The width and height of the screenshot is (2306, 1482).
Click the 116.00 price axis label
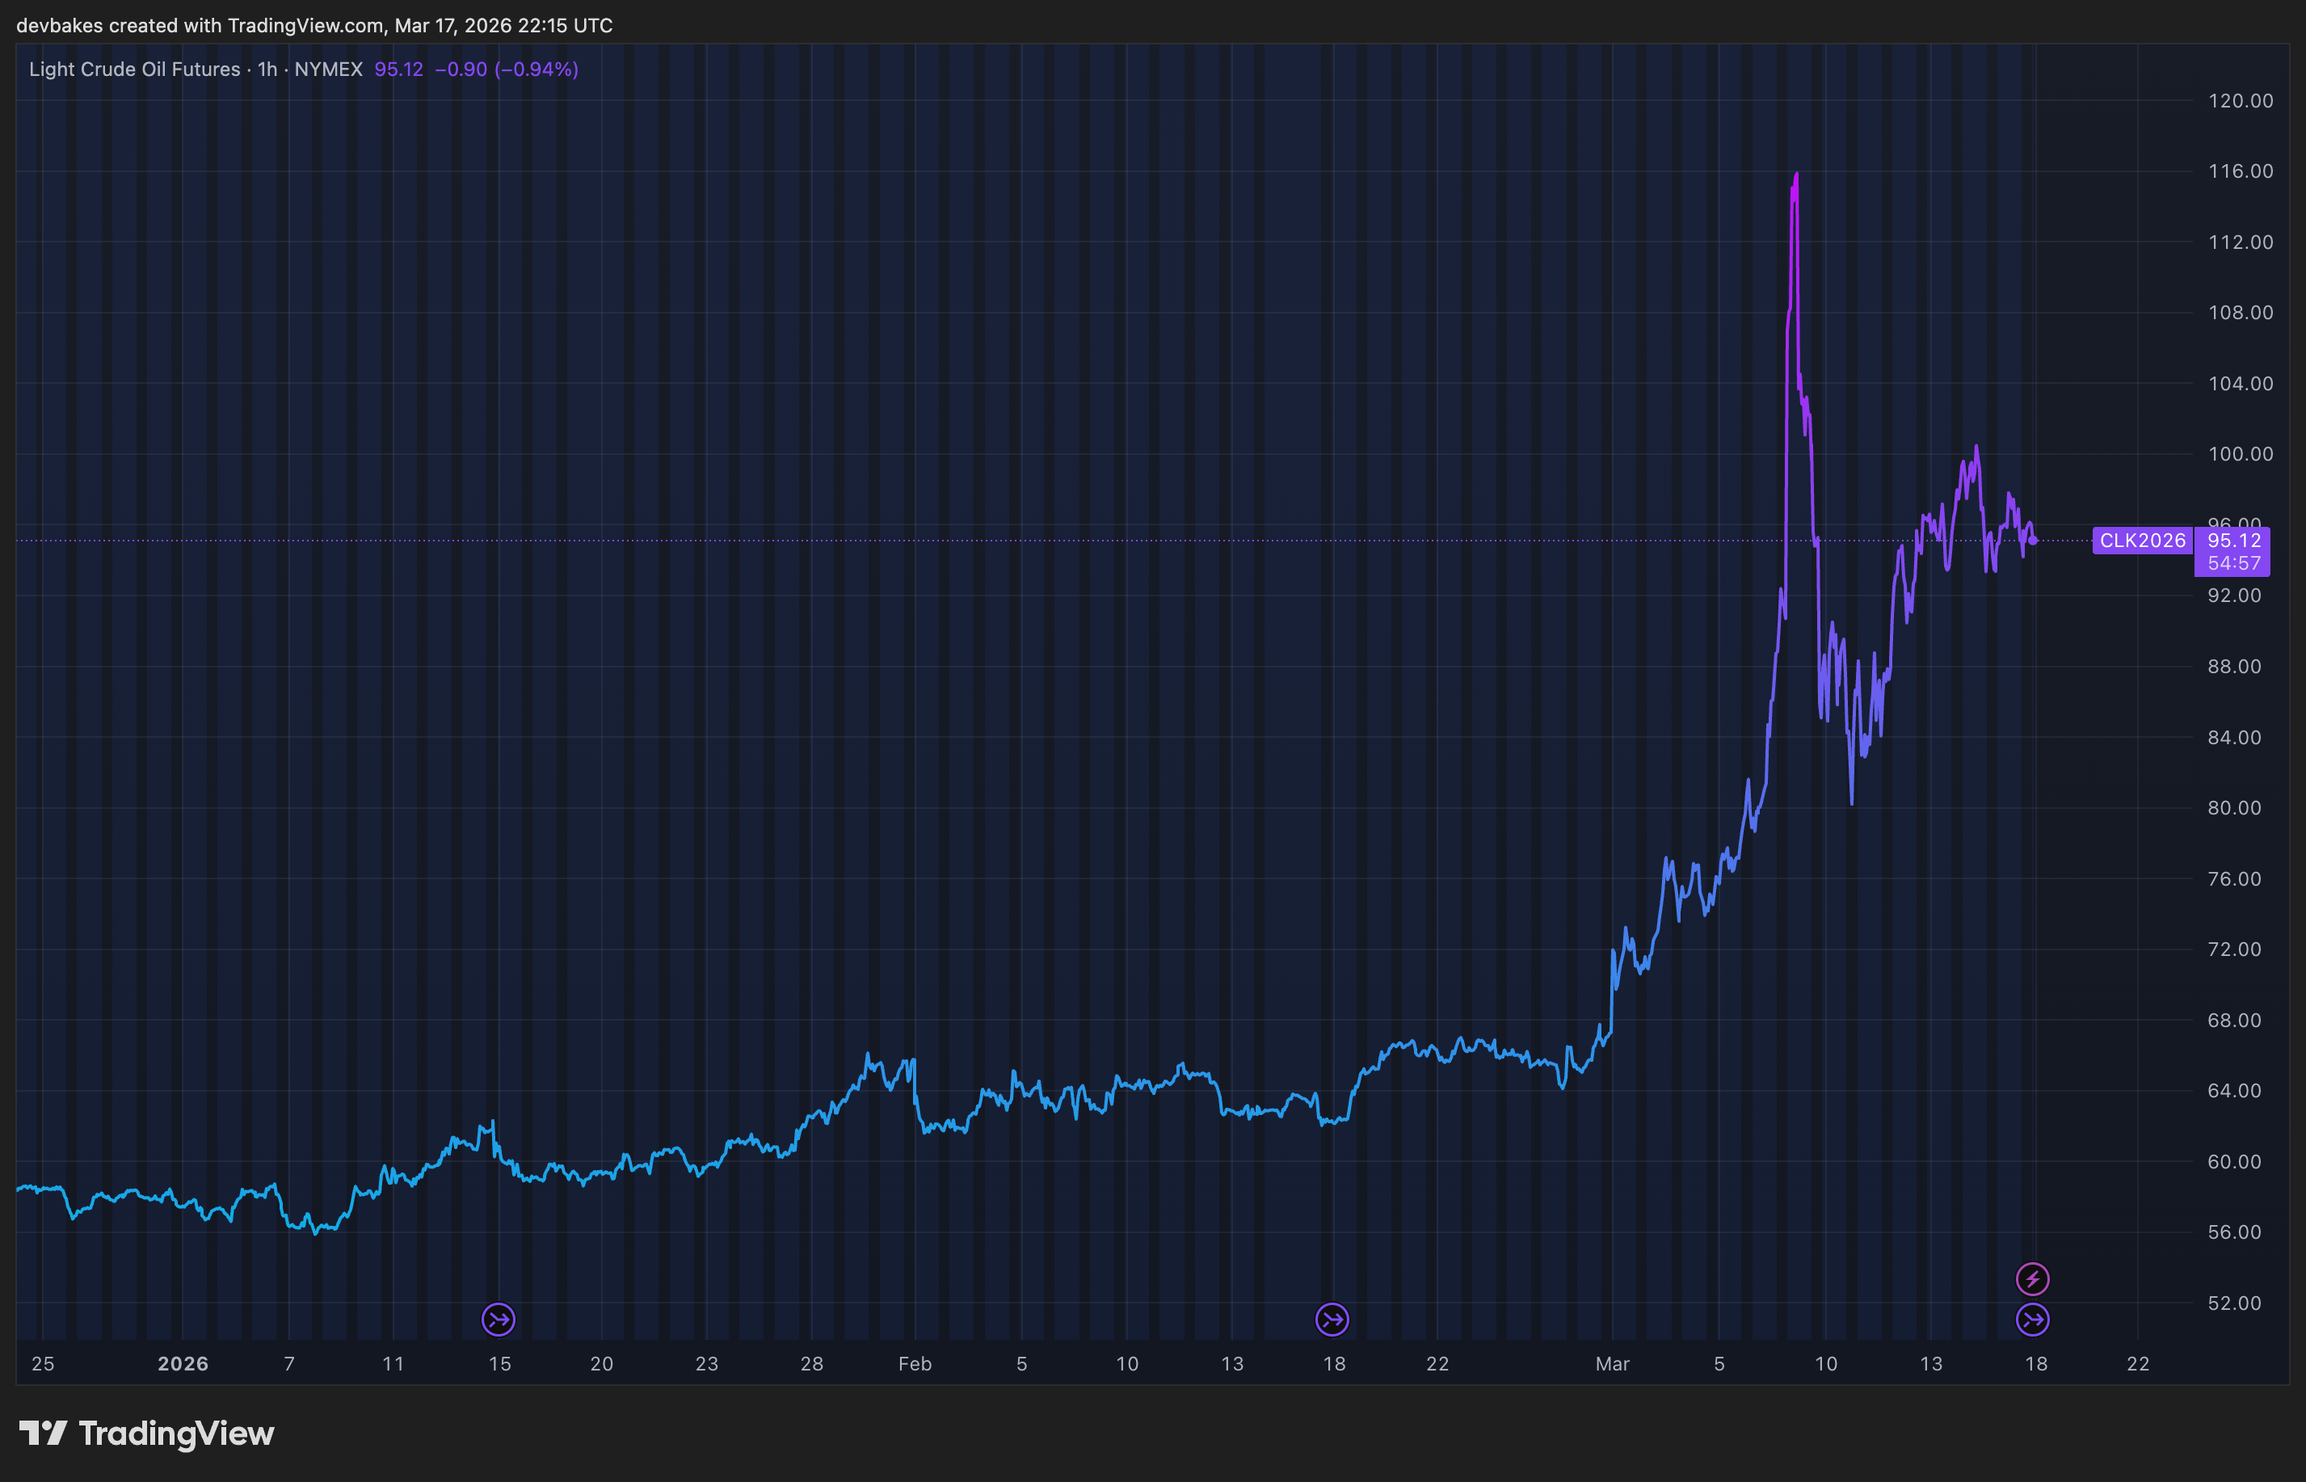pos(2240,171)
